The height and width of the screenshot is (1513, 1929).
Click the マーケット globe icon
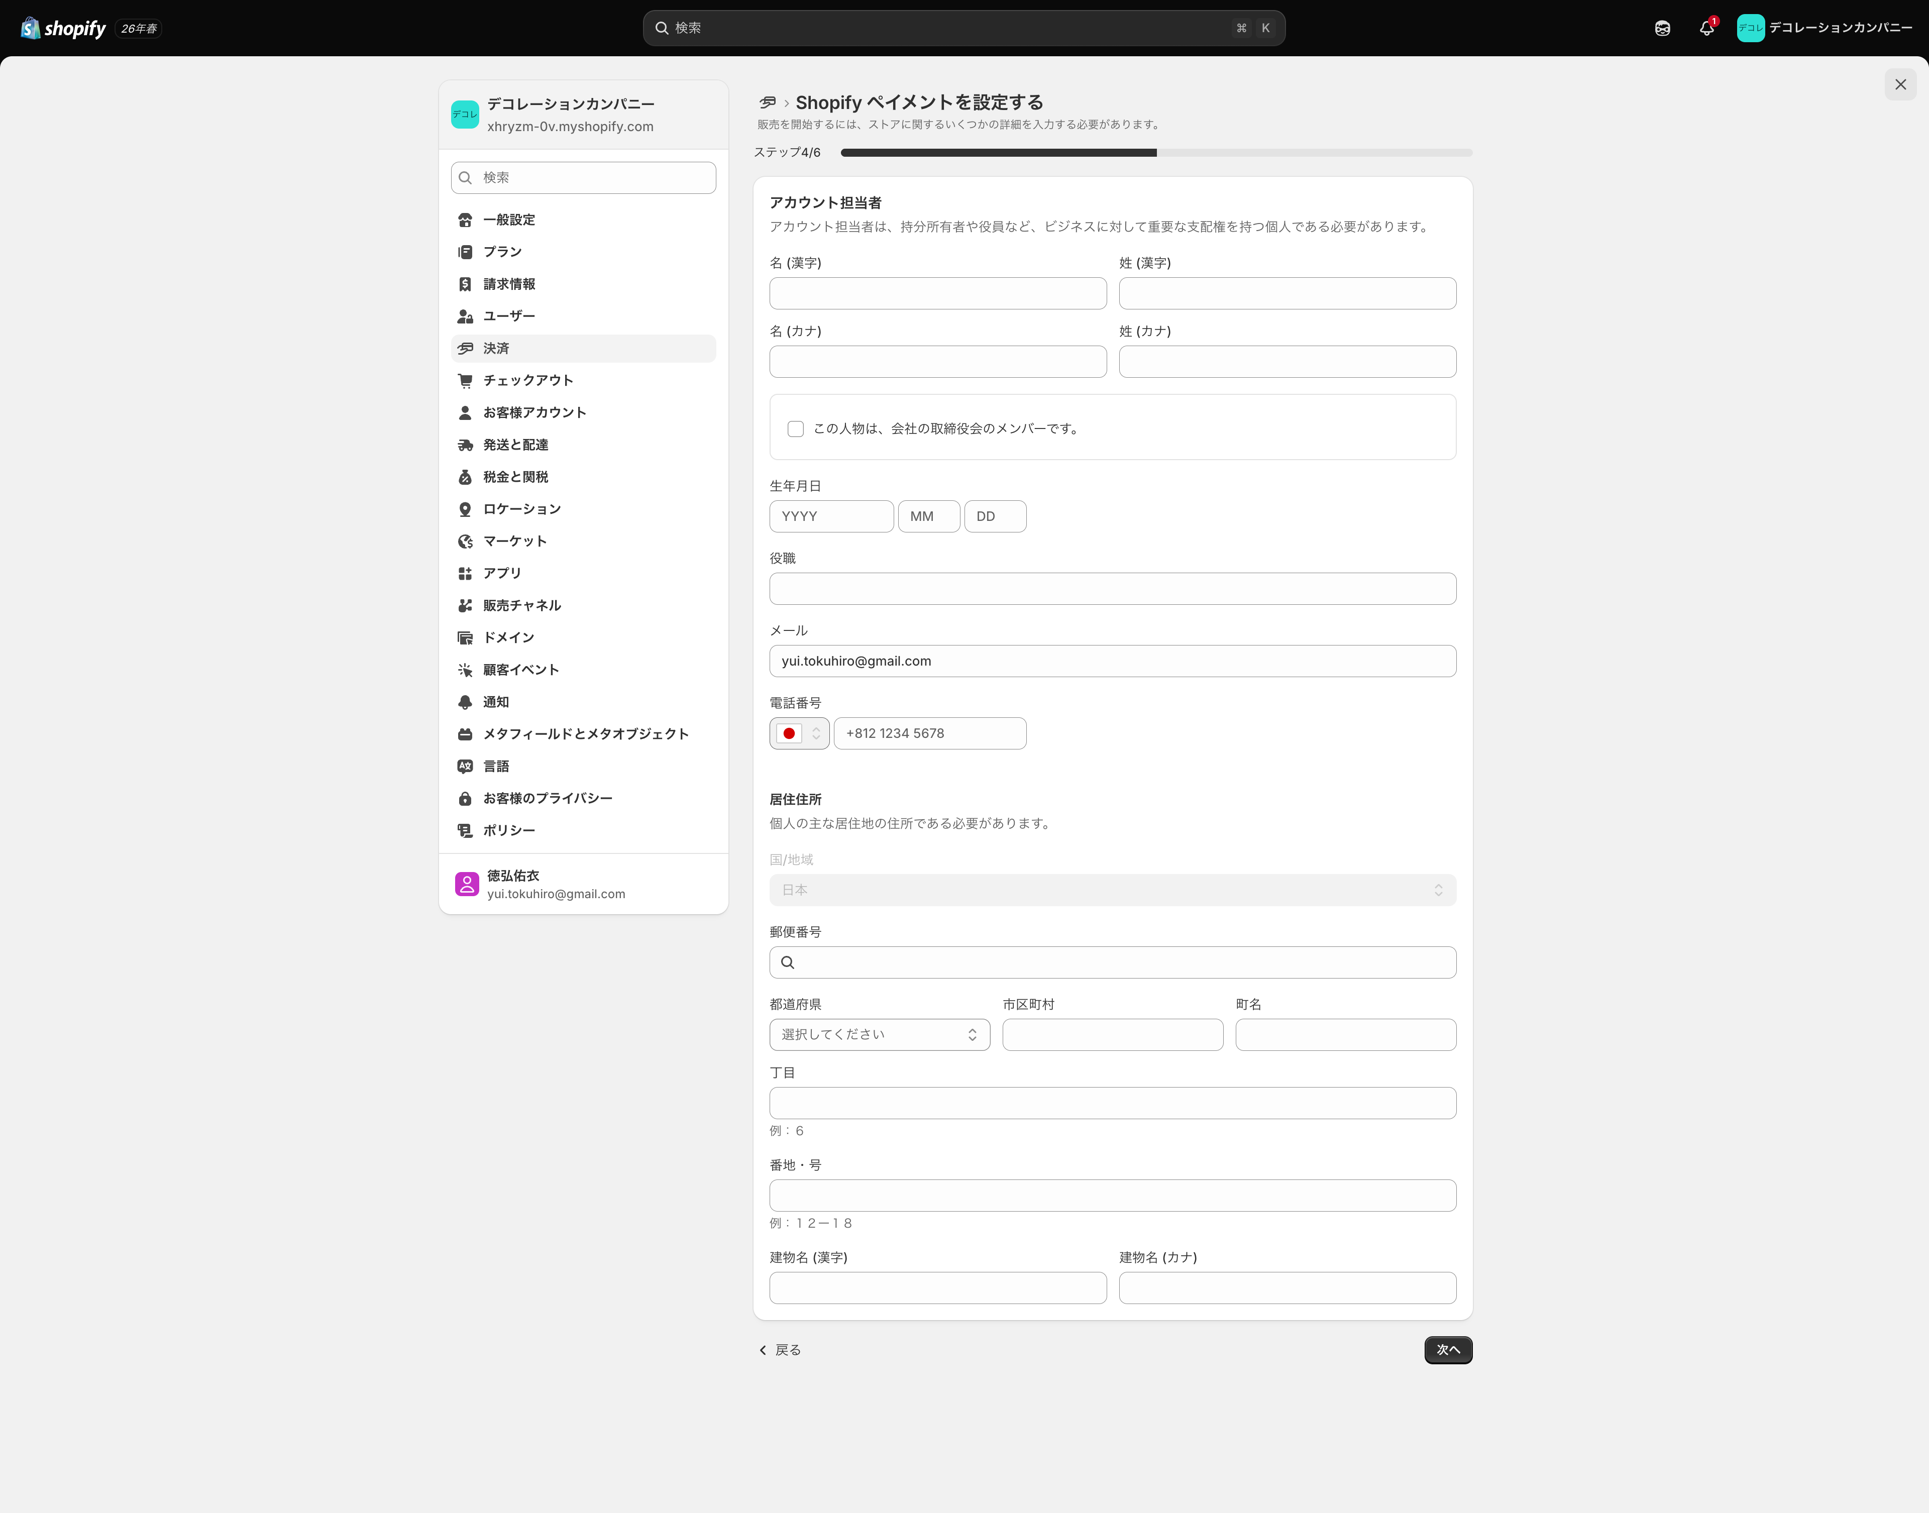click(465, 541)
